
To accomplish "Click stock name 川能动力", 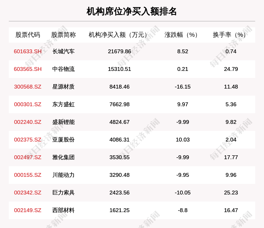I will coord(63,175).
